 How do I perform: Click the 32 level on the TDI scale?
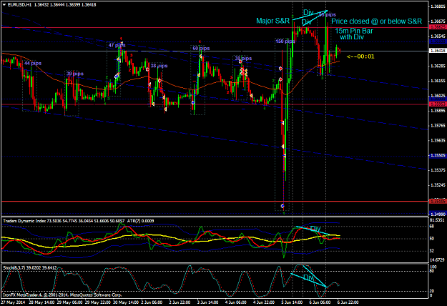pos(432,251)
